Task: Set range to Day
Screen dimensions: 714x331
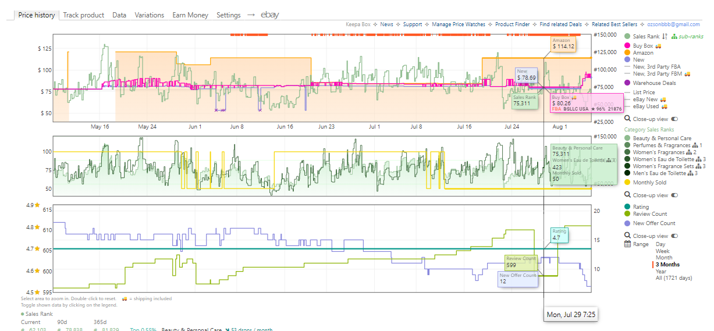Action: click(x=660, y=244)
